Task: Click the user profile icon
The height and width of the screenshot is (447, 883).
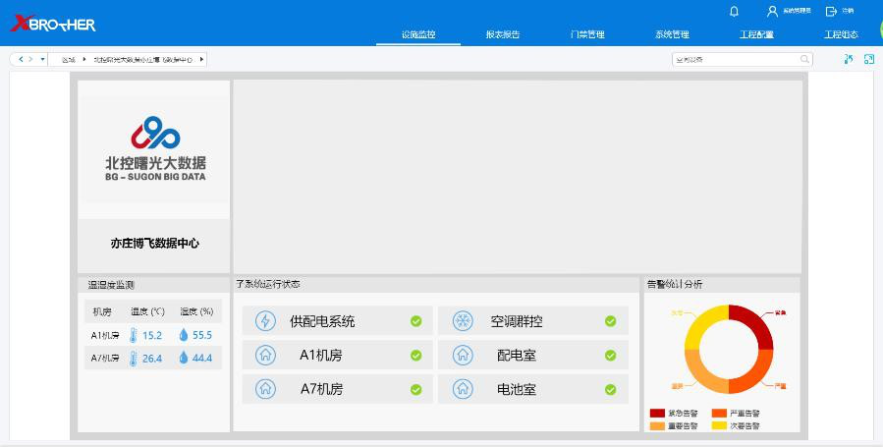Action: (x=772, y=11)
